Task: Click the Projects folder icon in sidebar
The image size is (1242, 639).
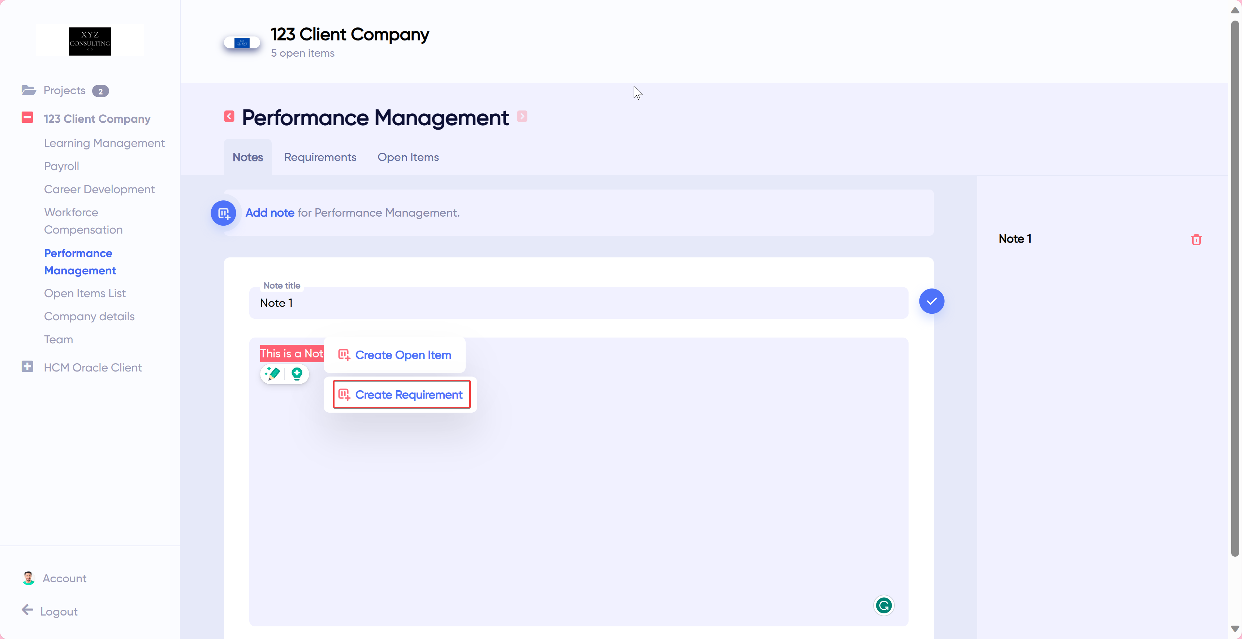Action: point(29,90)
